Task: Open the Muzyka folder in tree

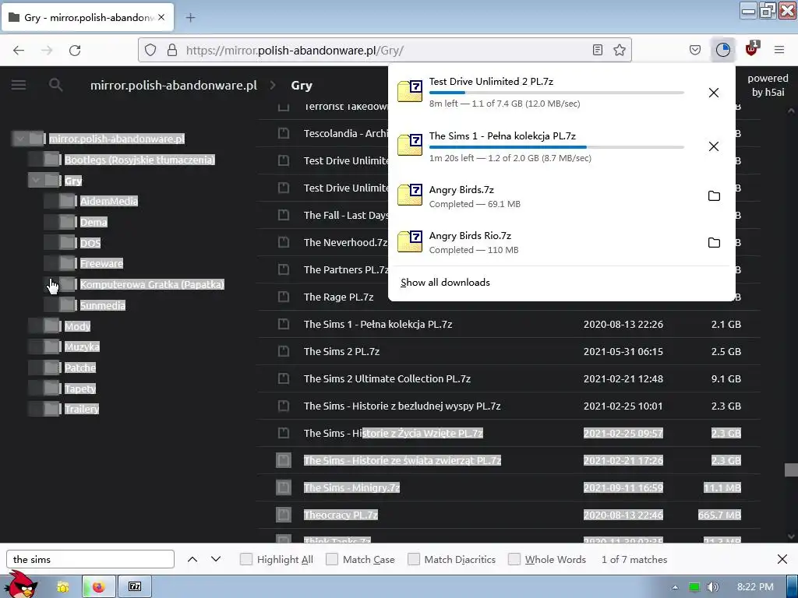Action: [x=82, y=346]
